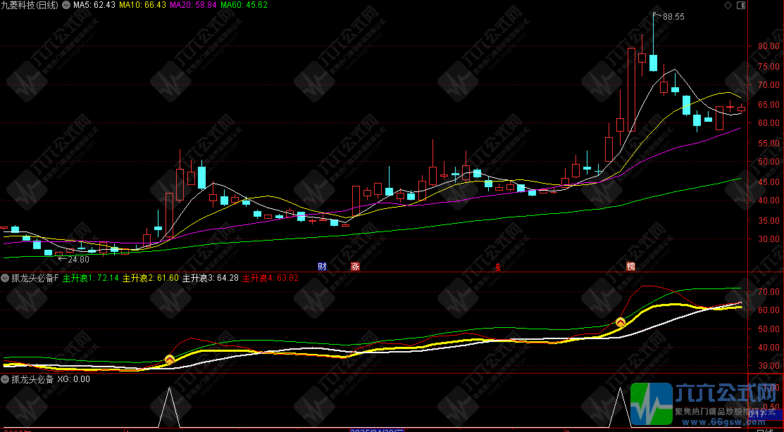The height and width of the screenshot is (432, 784).
Task: Expand the 抓龙头必备 XG panel arrow
Action: coord(6,379)
